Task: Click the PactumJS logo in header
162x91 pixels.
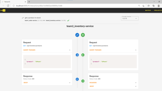Action: pyautogui.click(x=3, y=10)
